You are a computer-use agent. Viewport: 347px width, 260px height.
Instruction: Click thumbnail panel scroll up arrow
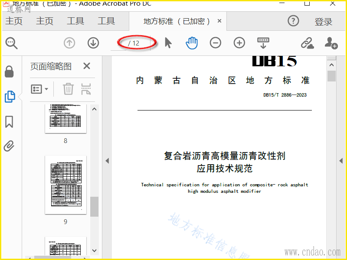pos(94,109)
